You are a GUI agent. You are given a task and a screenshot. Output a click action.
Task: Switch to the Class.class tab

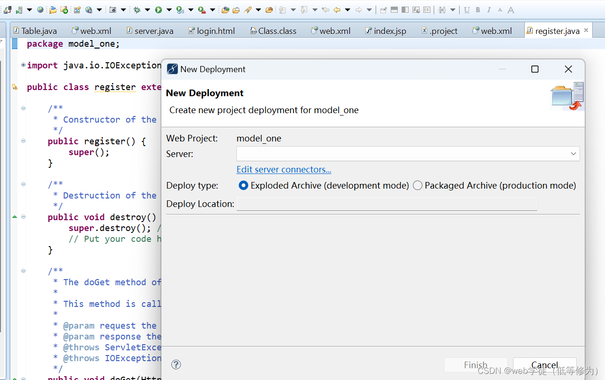coord(273,31)
